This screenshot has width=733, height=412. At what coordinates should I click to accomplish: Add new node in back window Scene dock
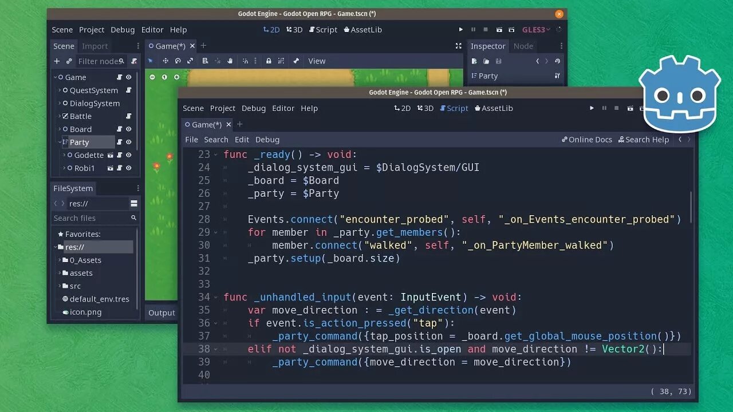57,61
